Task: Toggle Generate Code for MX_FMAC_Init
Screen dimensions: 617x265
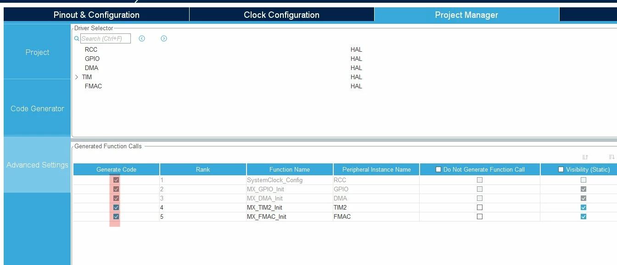Action: (116, 216)
